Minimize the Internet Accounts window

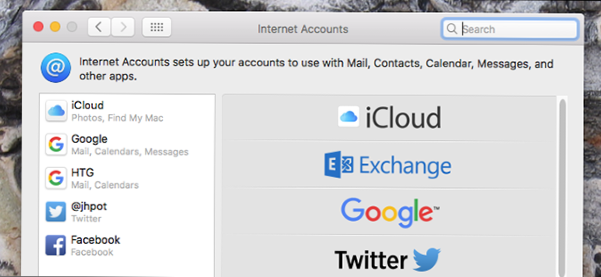(x=55, y=27)
